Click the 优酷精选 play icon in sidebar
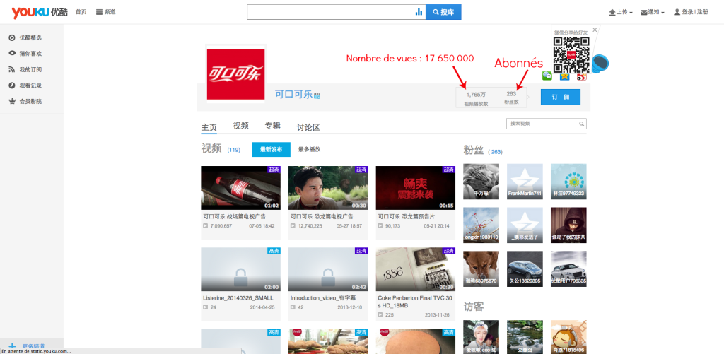This screenshot has width=724, height=354. coord(12,38)
